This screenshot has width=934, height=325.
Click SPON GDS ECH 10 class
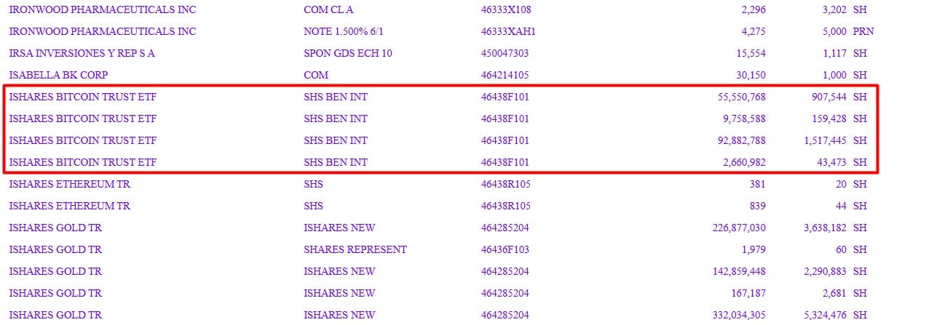point(348,53)
